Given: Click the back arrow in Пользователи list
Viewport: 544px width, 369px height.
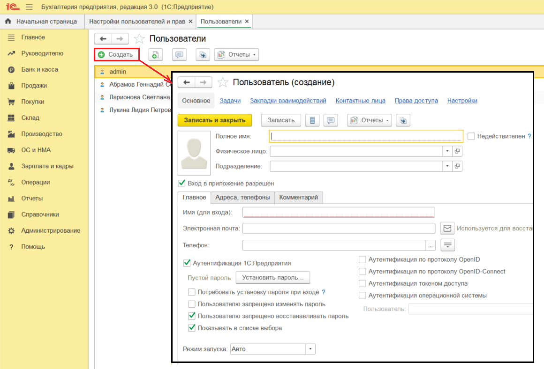Looking at the screenshot, I should [x=103, y=39].
